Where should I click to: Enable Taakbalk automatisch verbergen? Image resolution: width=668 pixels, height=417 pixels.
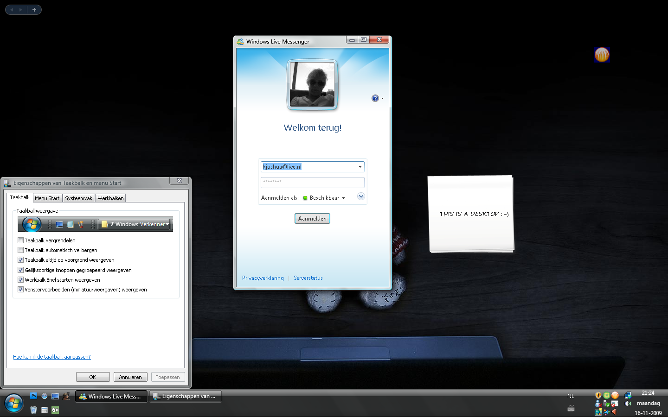pyautogui.click(x=20, y=250)
